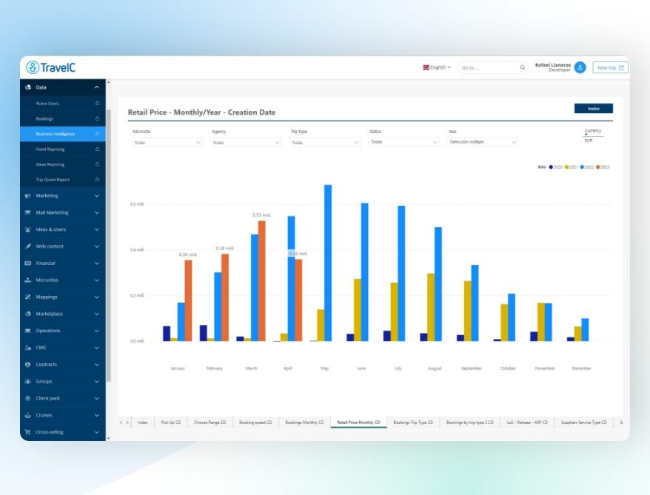The width and height of the screenshot is (650, 495).
Task: Expand the Financial menu chevron
Action: click(96, 263)
